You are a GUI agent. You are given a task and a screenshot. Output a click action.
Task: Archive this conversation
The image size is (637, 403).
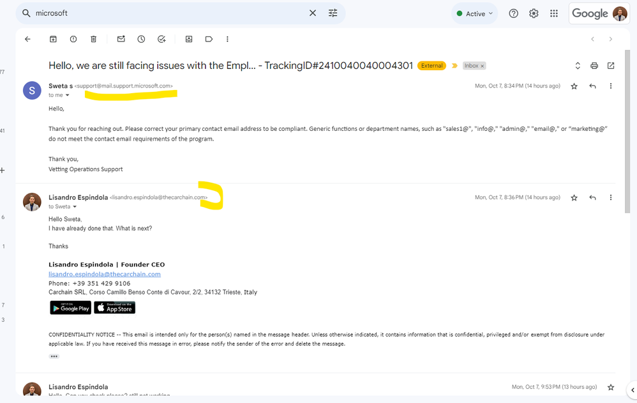click(x=53, y=39)
